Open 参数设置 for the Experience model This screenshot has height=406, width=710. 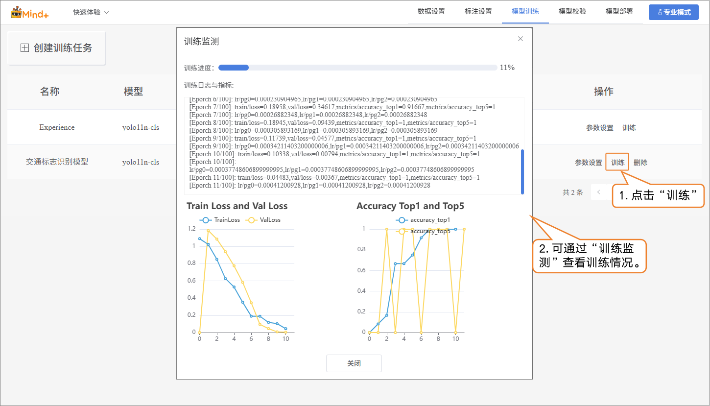point(599,128)
